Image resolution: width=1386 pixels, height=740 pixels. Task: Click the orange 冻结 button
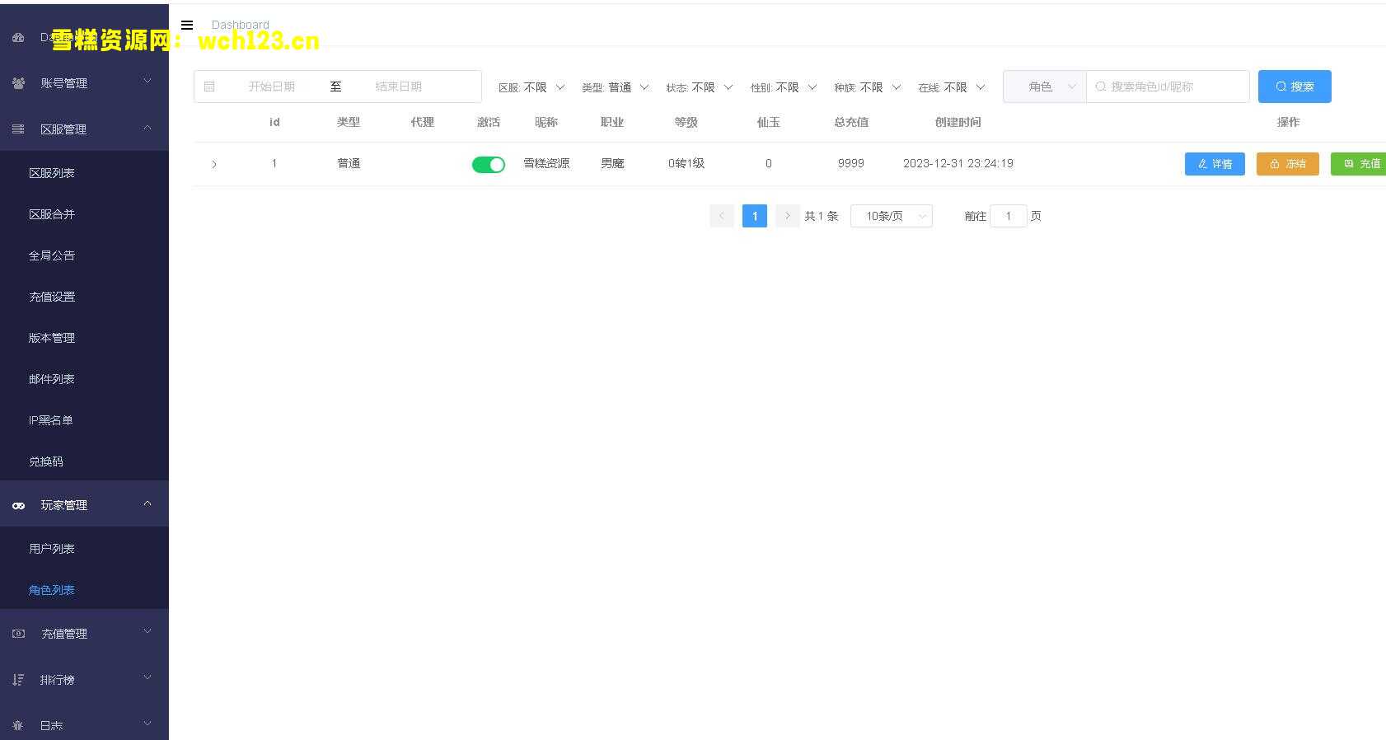1288,164
